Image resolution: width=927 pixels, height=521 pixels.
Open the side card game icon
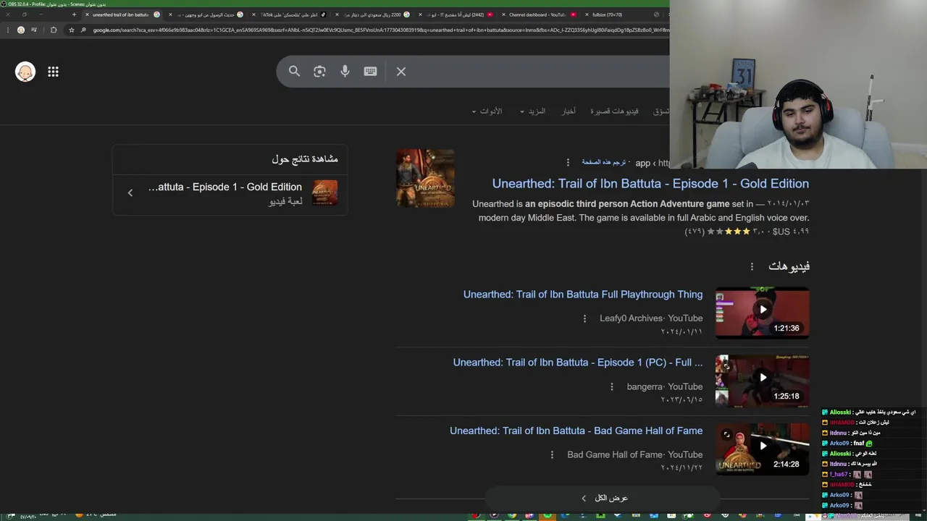(x=325, y=193)
